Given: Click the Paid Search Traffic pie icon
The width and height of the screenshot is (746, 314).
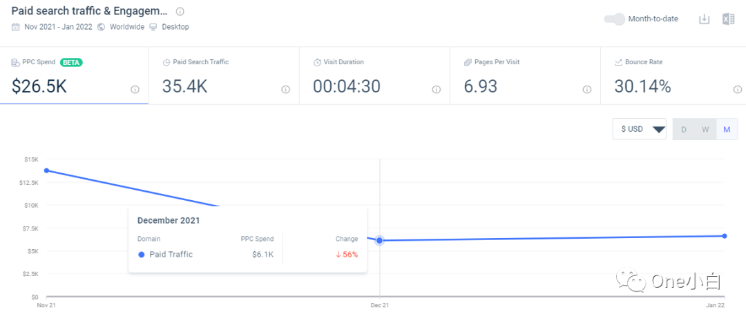Looking at the screenshot, I should [x=166, y=62].
